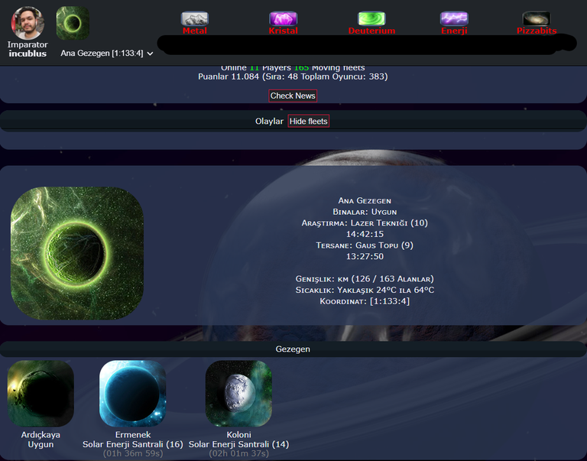The height and width of the screenshot is (461, 587).
Task: Click the Pizzabits label text
Action: [x=537, y=31]
